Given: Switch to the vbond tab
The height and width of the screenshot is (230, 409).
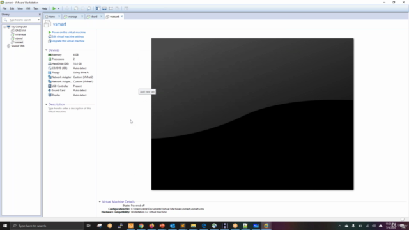Looking at the screenshot, I should click(x=94, y=17).
